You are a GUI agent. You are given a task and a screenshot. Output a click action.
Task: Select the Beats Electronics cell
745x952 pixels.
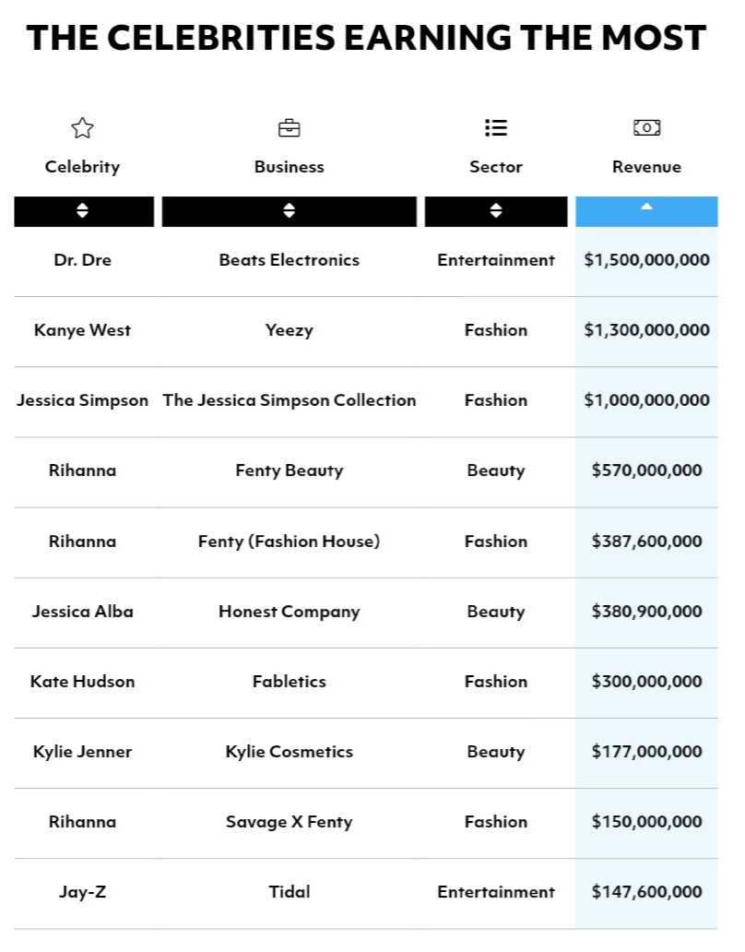pyautogui.click(x=290, y=260)
